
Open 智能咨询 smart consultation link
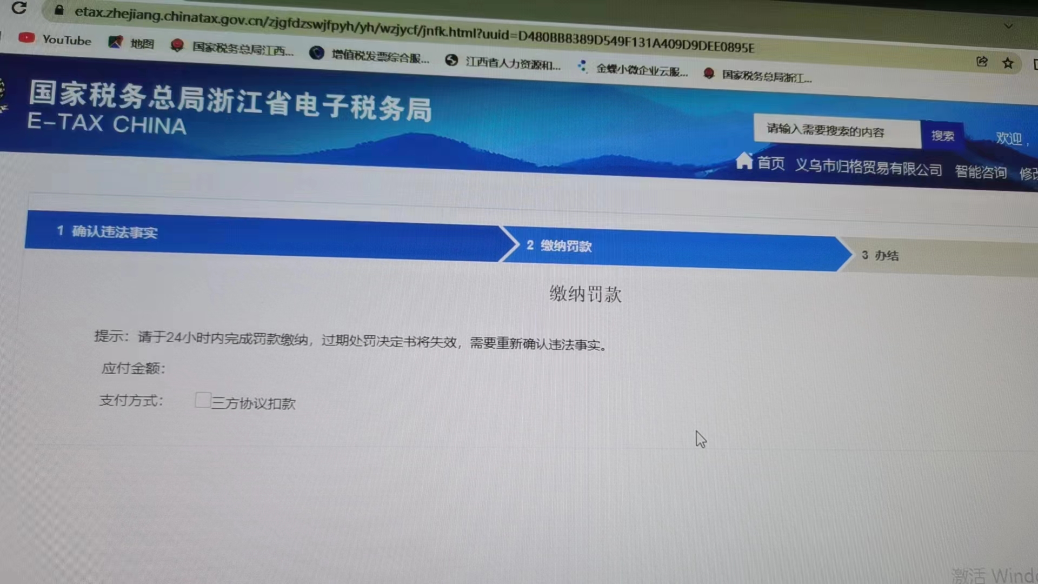pyautogui.click(x=981, y=172)
